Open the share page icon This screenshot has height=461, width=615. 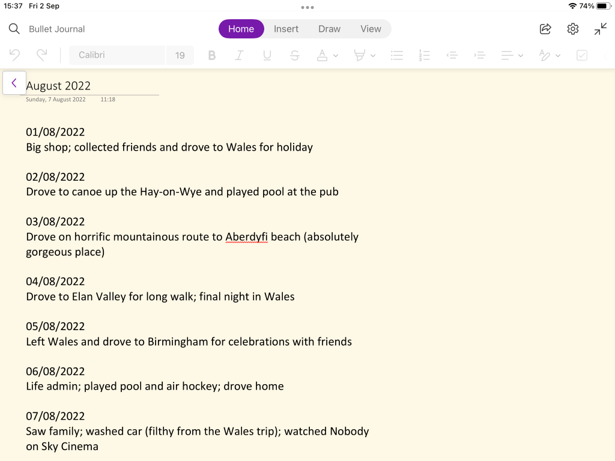point(545,29)
